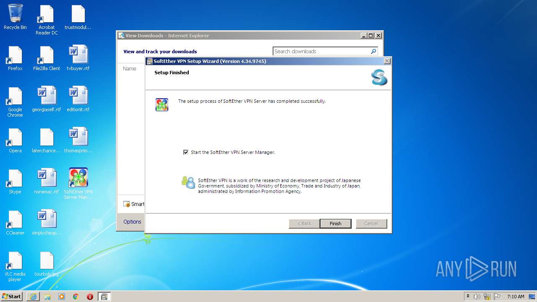Click the search magnifier in View Downloads
This screenshot has width=537, height=302.
pos(373,51)
